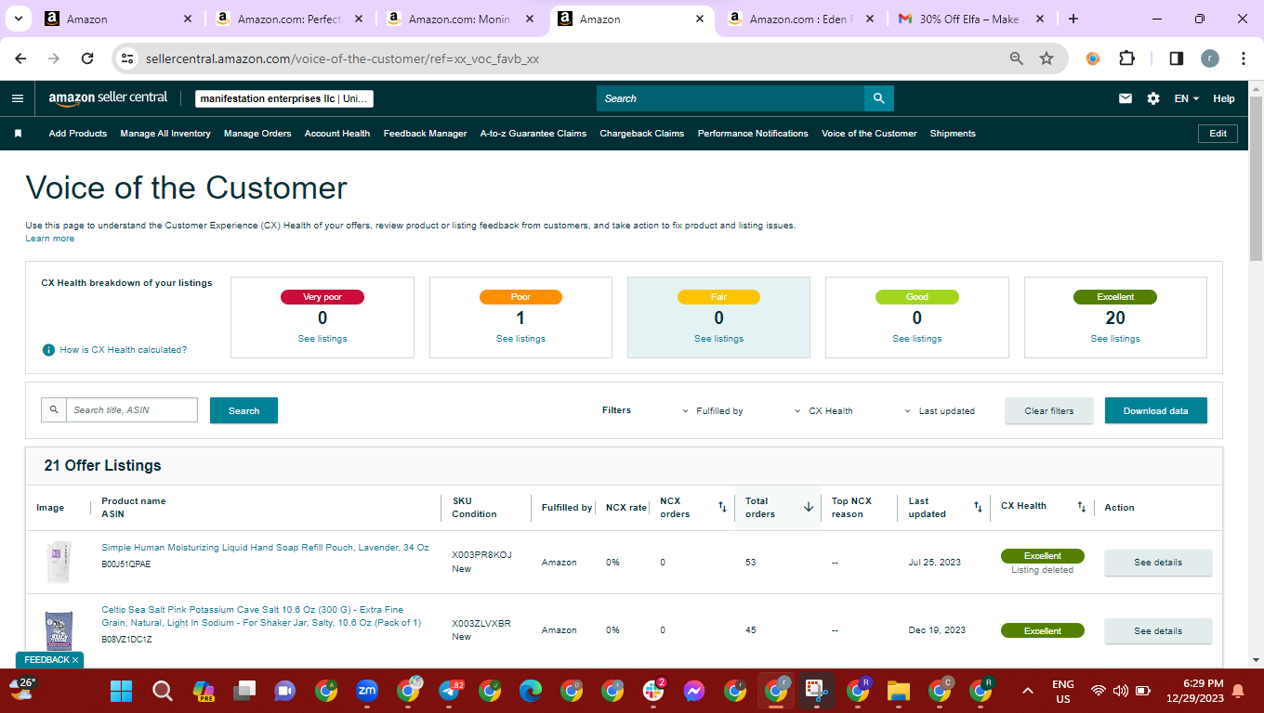The height and width of the screenshot is (713, 1264).
Task: Open Microsoft Edge from the taskbar
Action: pyautogui.click(x=531, y=691)
